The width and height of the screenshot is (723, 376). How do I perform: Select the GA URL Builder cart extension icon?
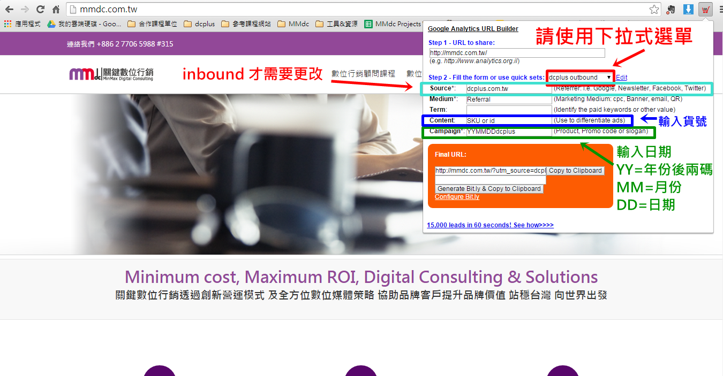[705, 9]
